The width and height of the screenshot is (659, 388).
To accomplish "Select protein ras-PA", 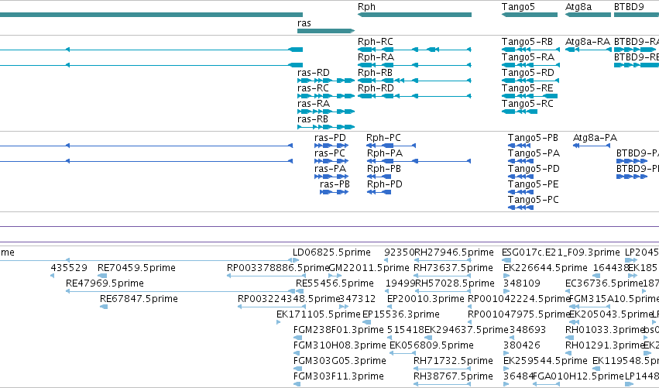I will (x=330, y=169).
